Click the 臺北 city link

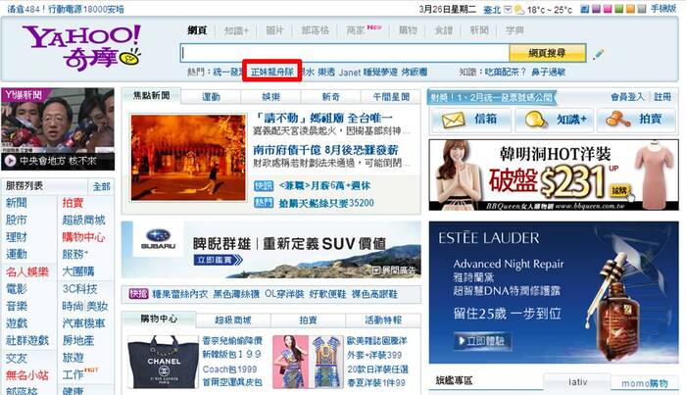point(492,9)
